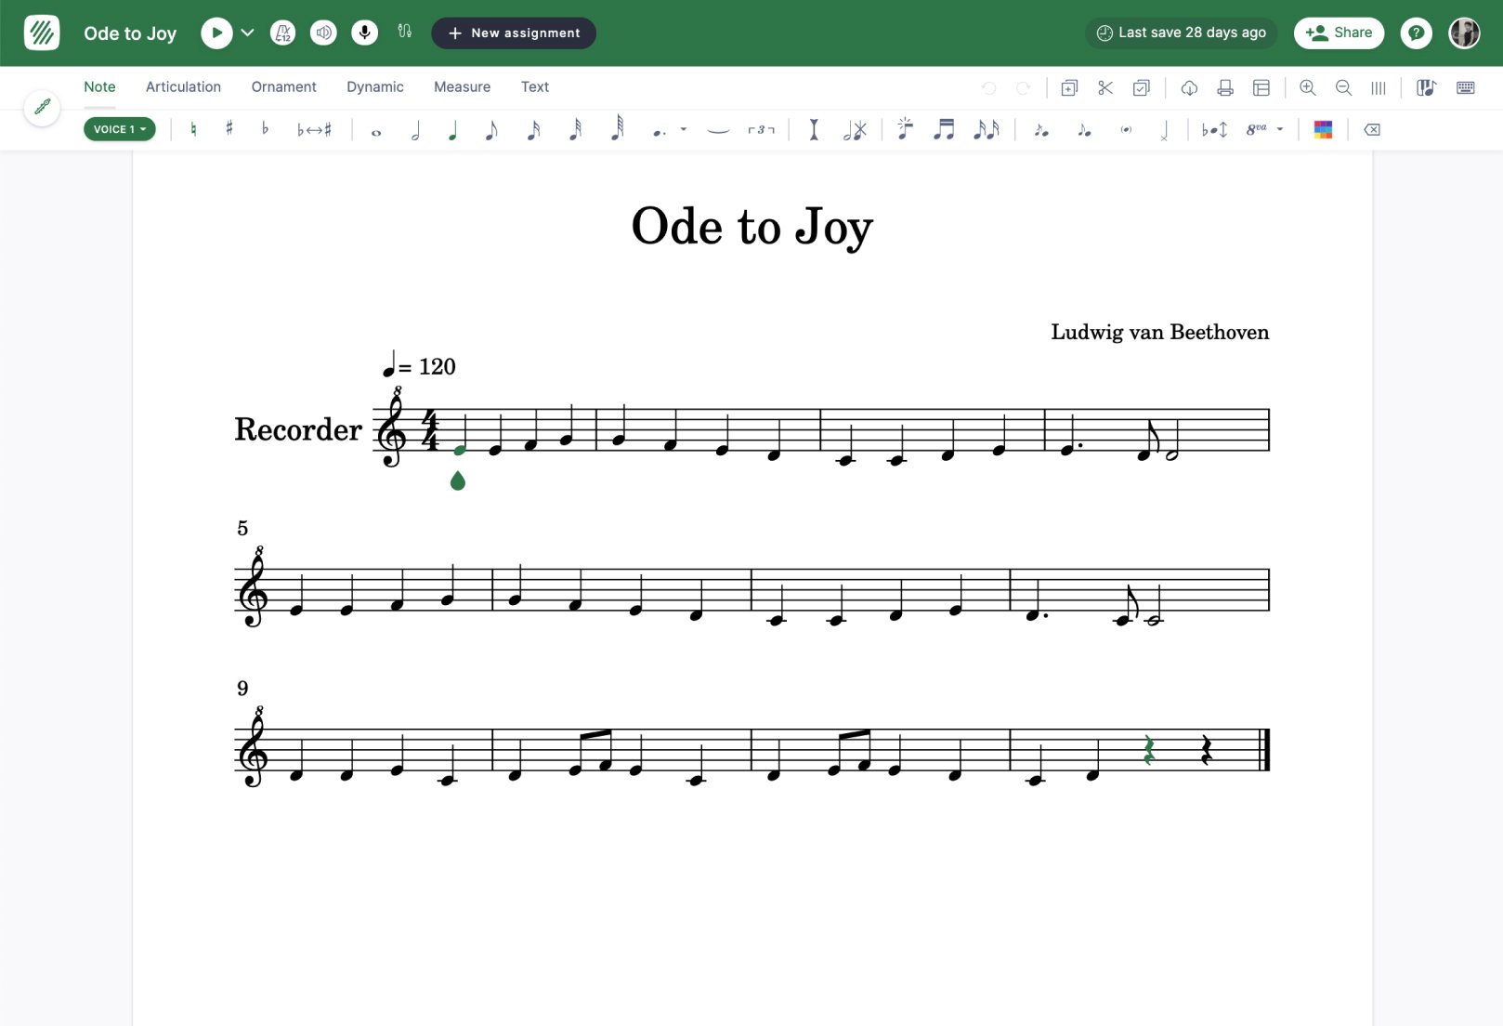Beam notes together
The height and width of the screenshot is (1026, 1503).
pyautogui.click(x=944, y=130)
